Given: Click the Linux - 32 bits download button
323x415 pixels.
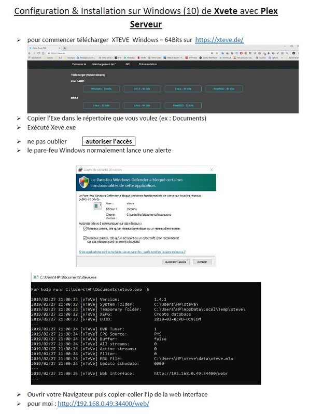Looking at the screenshot, I should point(101,106).
